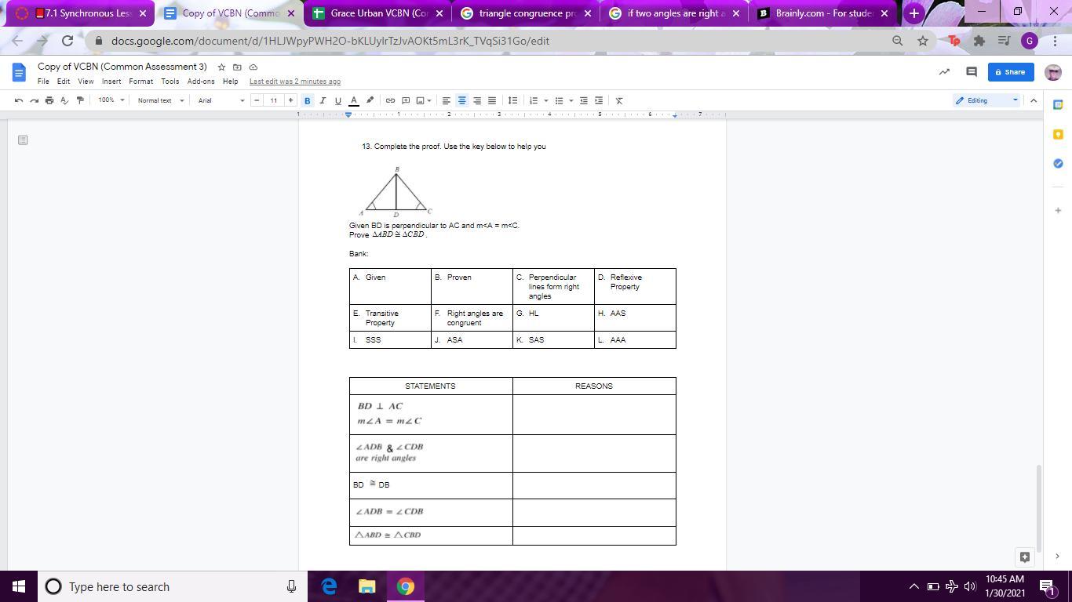Star this document
Screen dimensions: 1072x602
point(221,67)
